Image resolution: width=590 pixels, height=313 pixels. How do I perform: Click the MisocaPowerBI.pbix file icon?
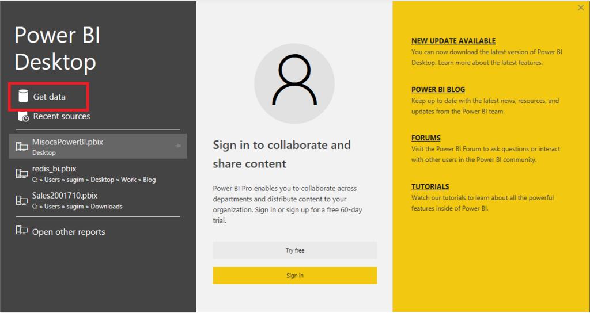pos(22,147)
